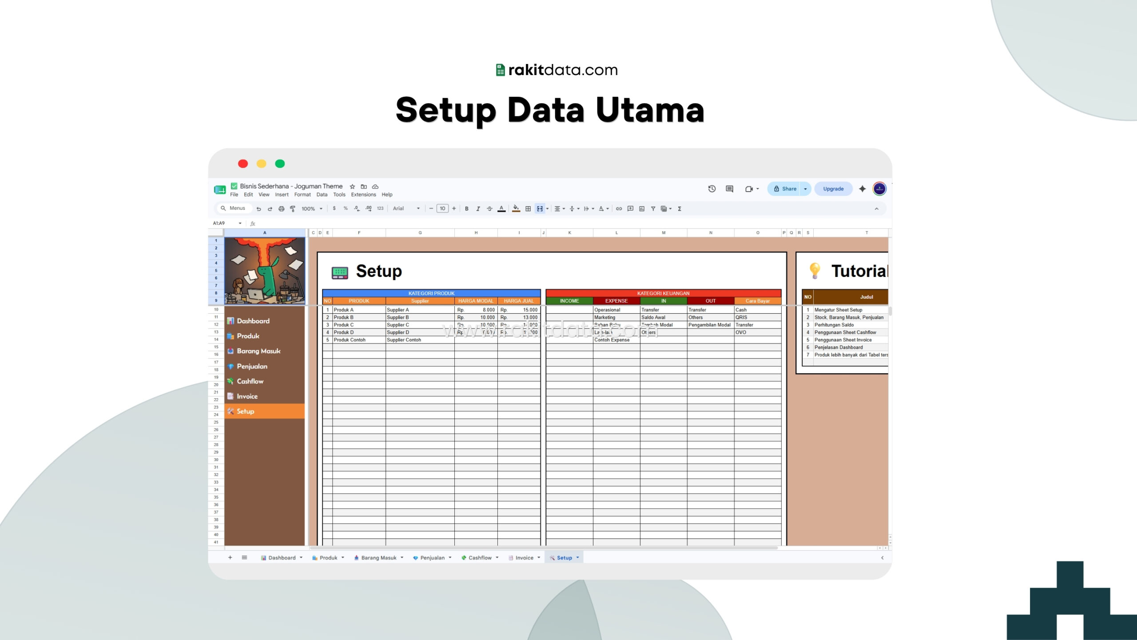This screenshot has height=640, width=1137.
Task: Decrease decimal places
Action: tap(357, 208)
